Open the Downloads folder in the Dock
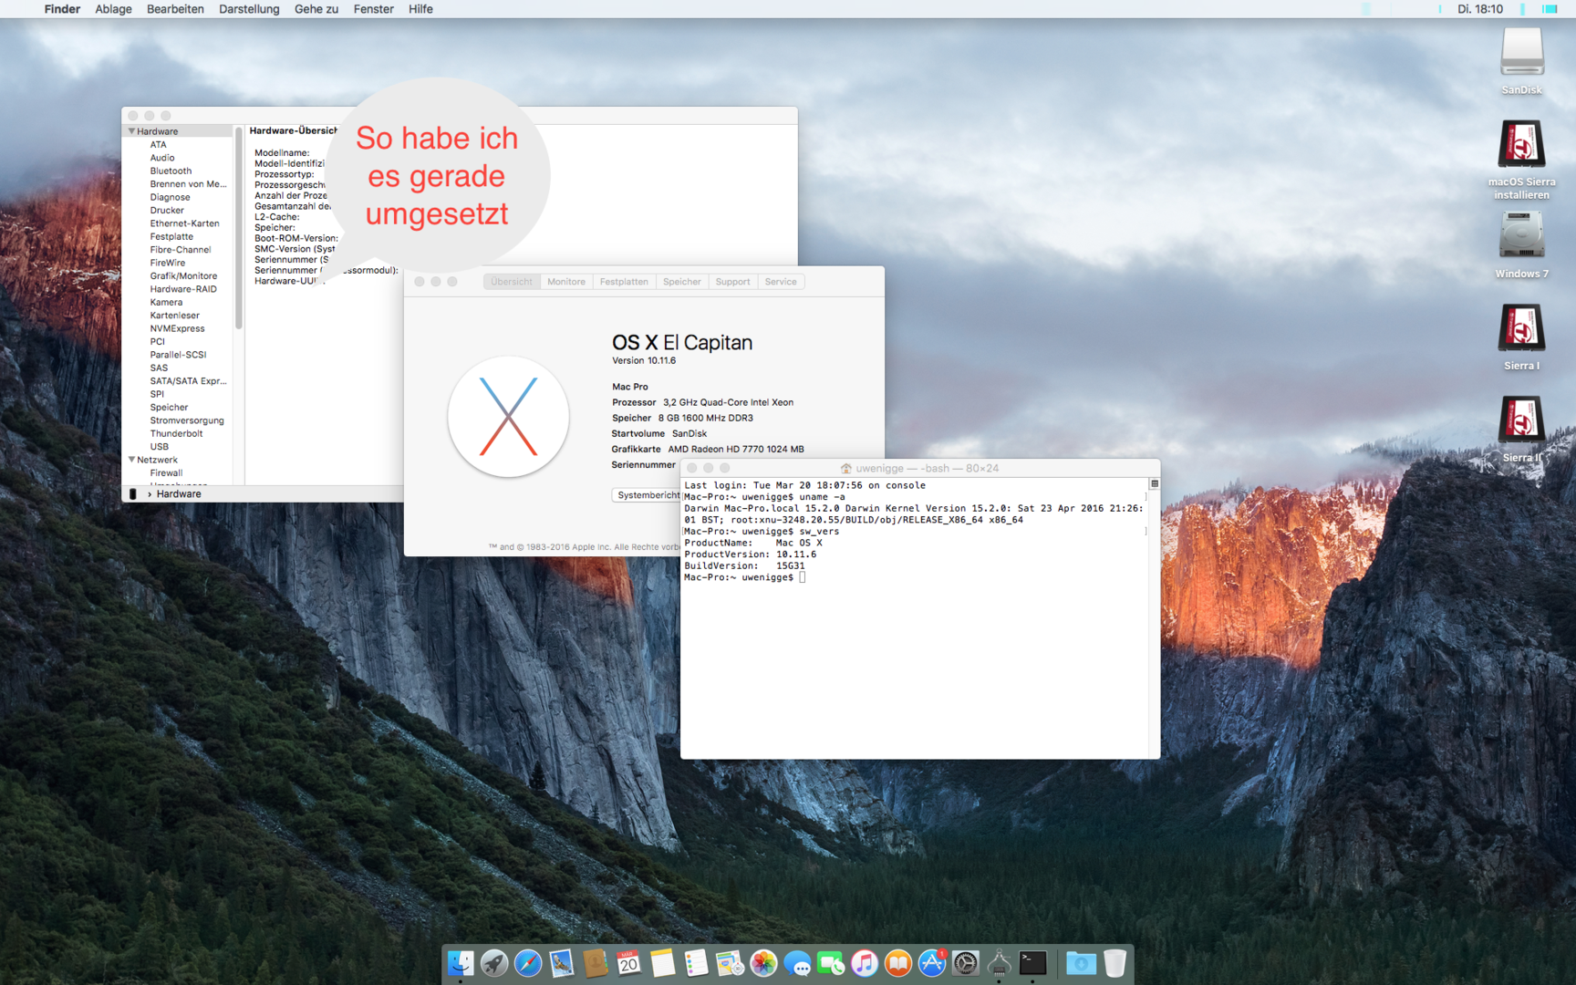 tap(1081, 963)
